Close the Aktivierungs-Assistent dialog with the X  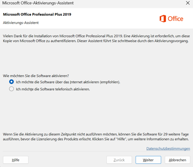[188, 3]
